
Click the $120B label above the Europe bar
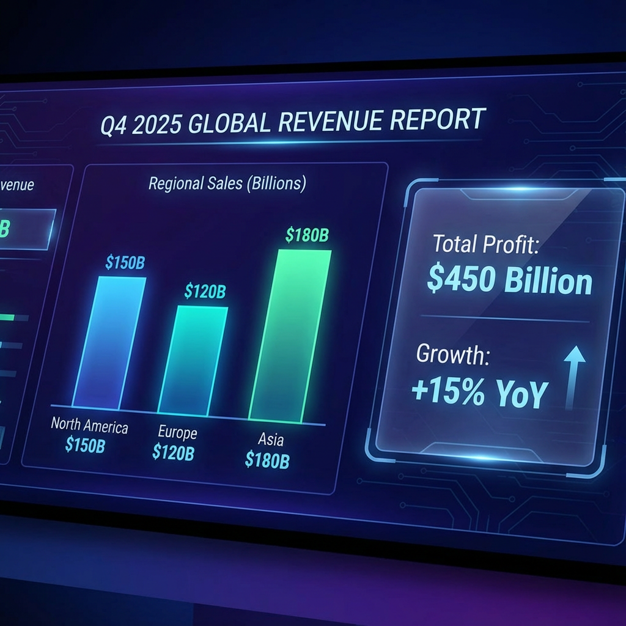[x=205, y=292]
